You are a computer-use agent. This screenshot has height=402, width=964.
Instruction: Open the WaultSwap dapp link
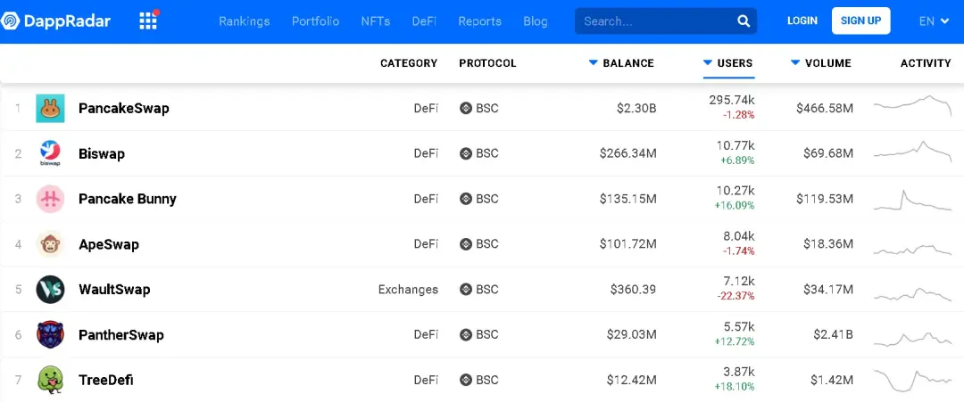114,290
